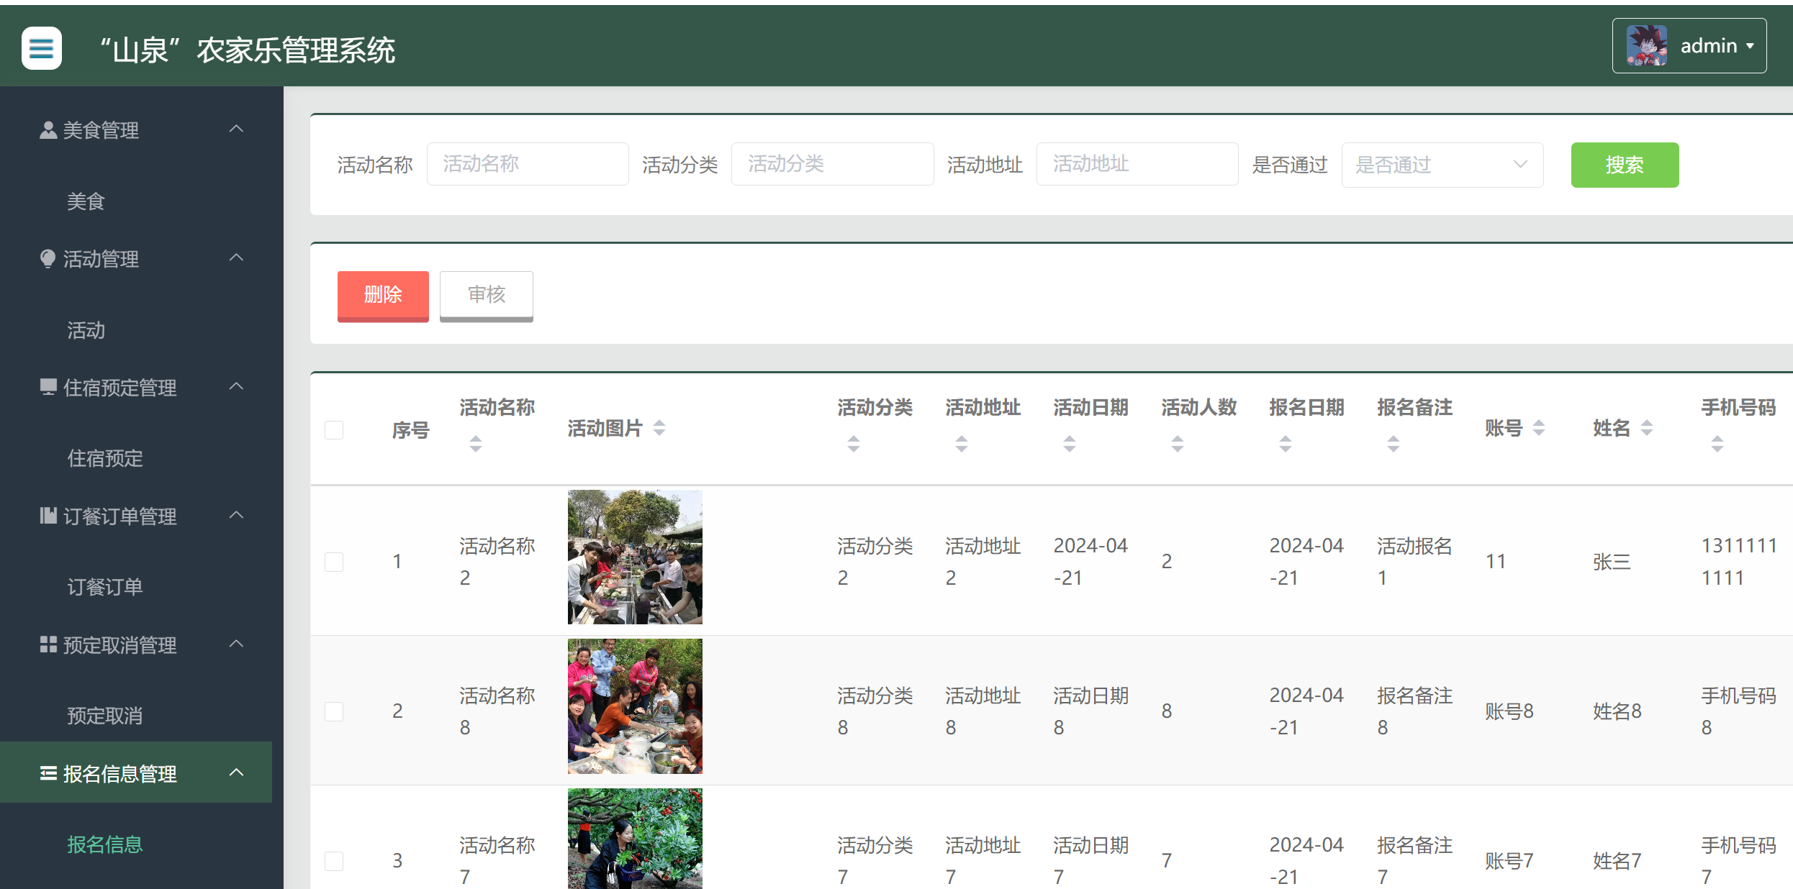
Task: Click the green 搜索 button
Action: coord(1625,165)
